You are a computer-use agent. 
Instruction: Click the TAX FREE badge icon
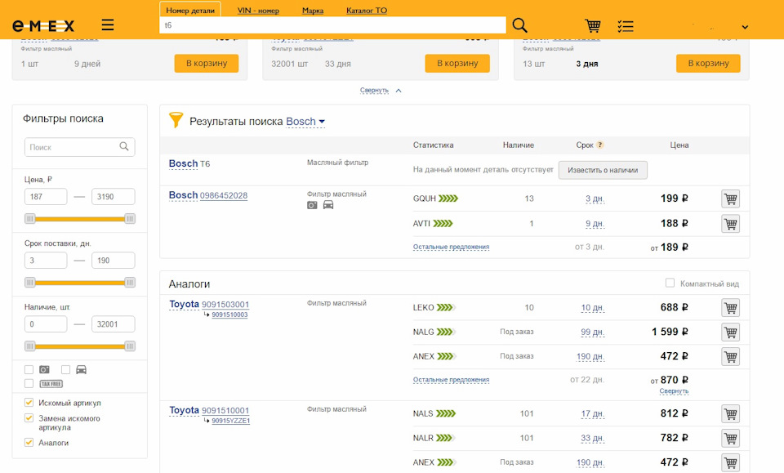click(x=51, y=384)
